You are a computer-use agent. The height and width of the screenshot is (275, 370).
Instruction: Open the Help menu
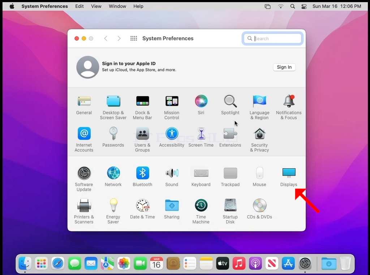point(138,6)
